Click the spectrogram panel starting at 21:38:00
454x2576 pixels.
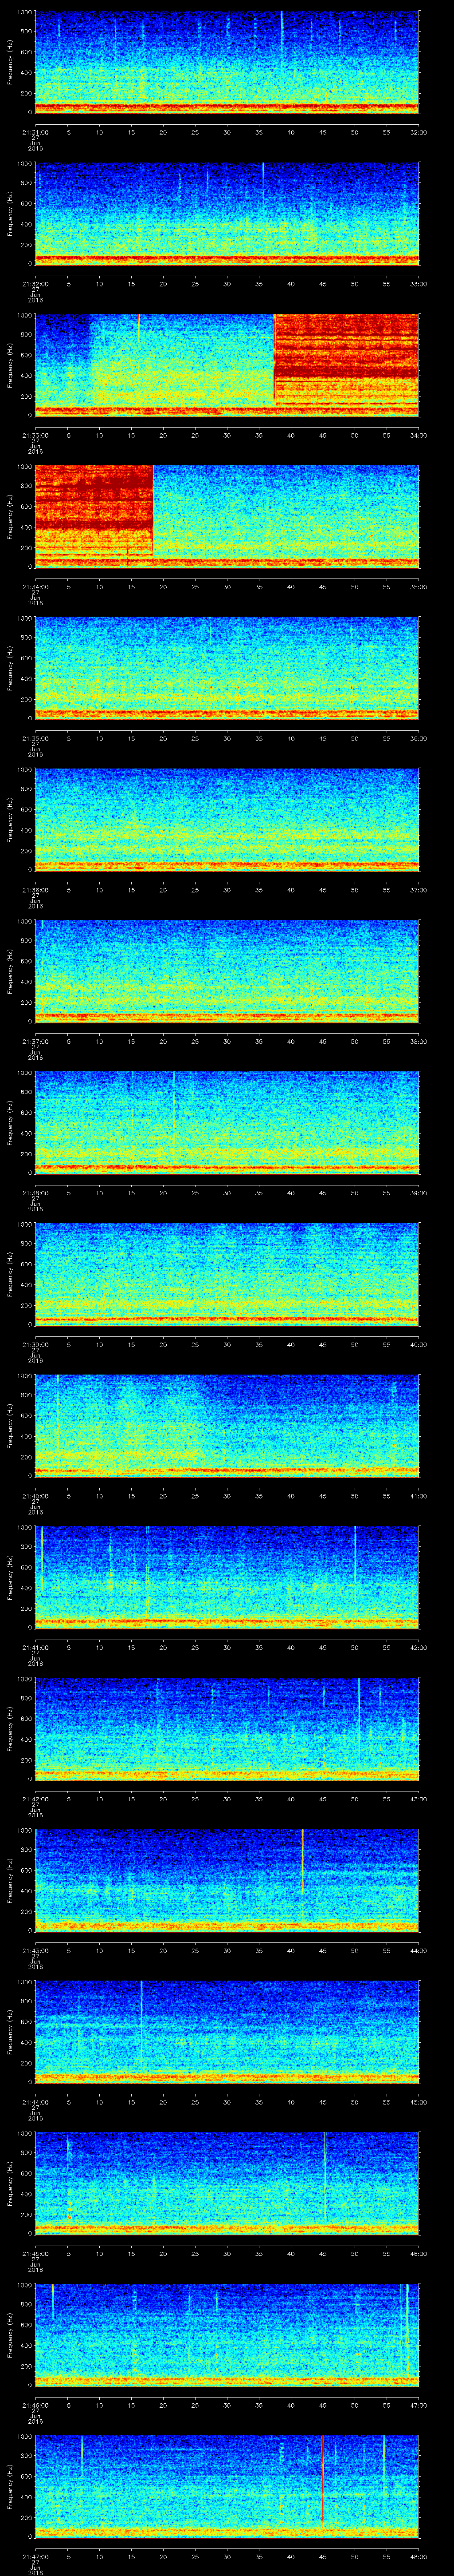click(x=227, y=1123)
